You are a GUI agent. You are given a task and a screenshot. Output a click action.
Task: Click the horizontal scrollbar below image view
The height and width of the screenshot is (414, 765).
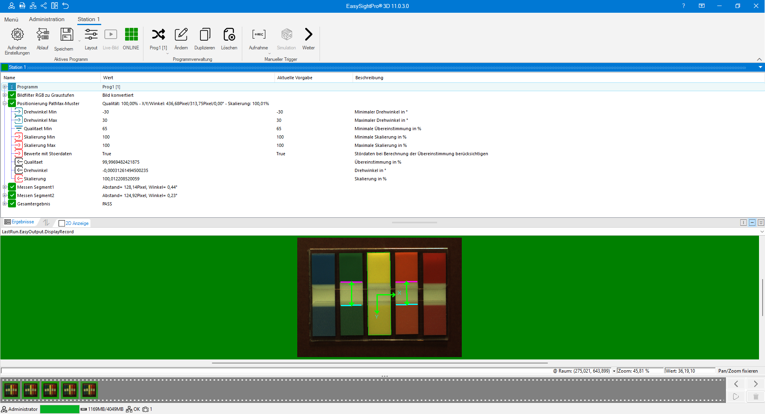click(379, 363)
